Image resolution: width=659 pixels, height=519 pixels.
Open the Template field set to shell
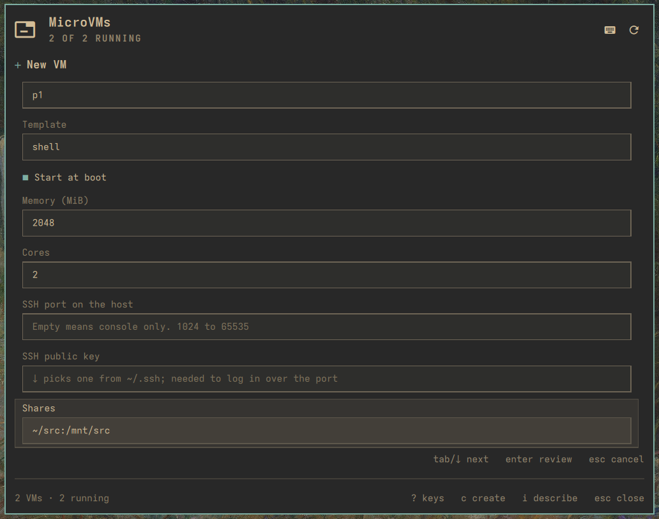coord(326,147)
